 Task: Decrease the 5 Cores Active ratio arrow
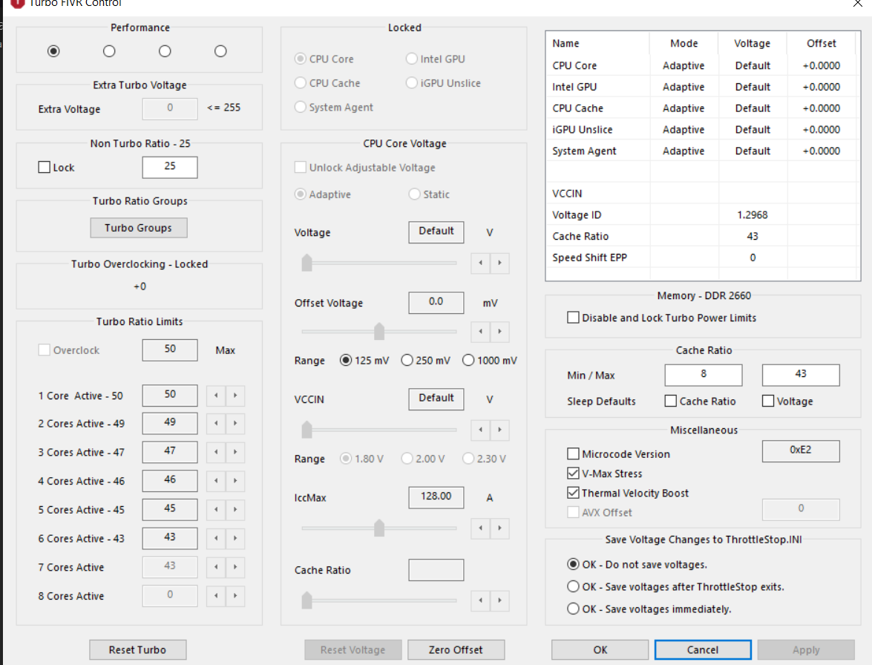(x=216, y=509)
